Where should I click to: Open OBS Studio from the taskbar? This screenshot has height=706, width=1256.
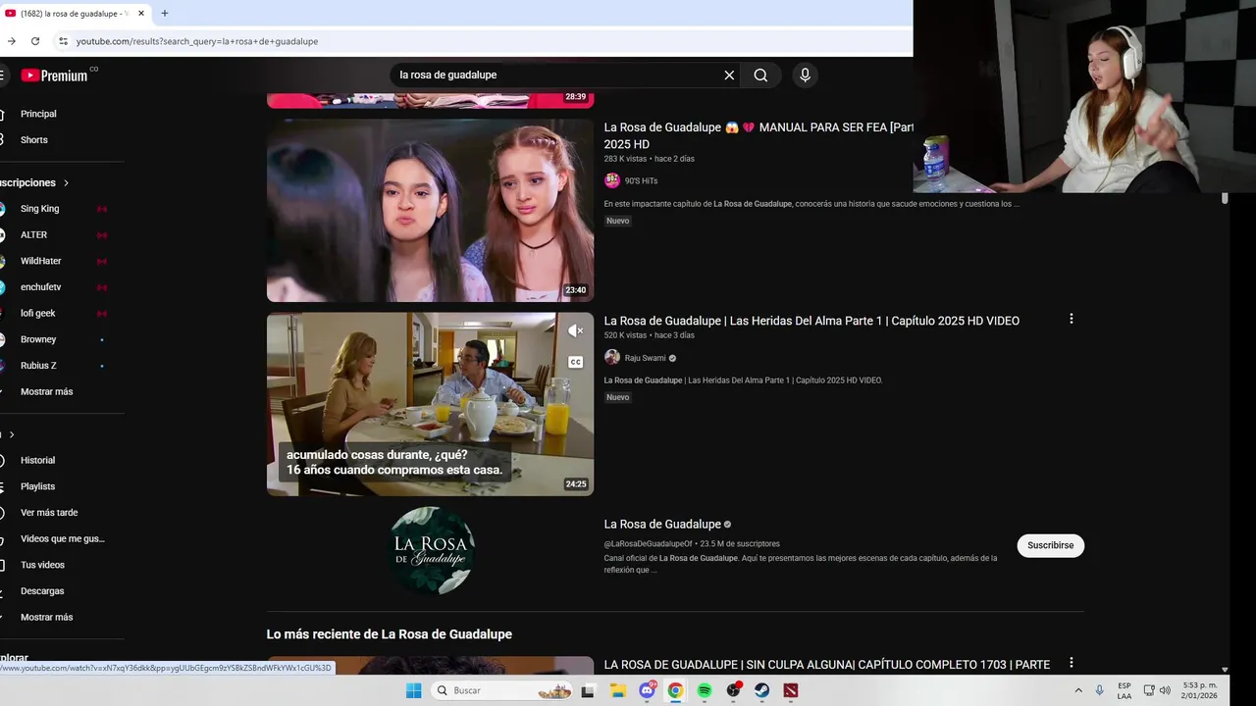[733, 690]
